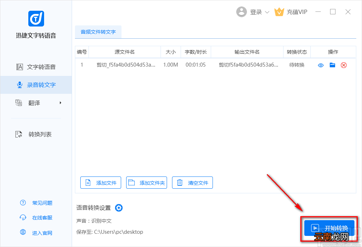Screen dimensions: 362x247
Task: Open the 充值VIP link
Action: point(297,12)
